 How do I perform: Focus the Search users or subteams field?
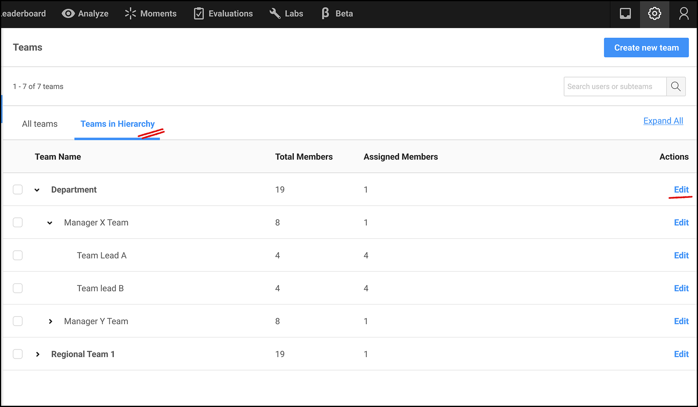pos(614,86)
